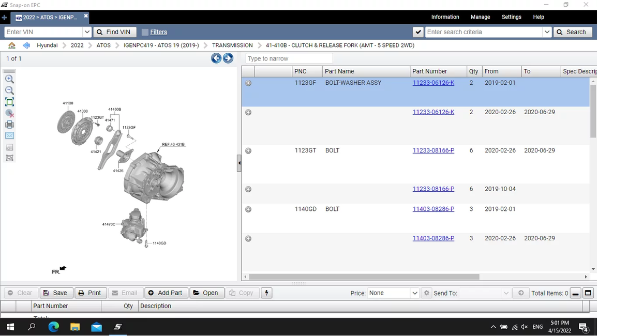Zoom in on the parts diagram
Viewport: 628px width, 336px height.
(x=9, y=80)
